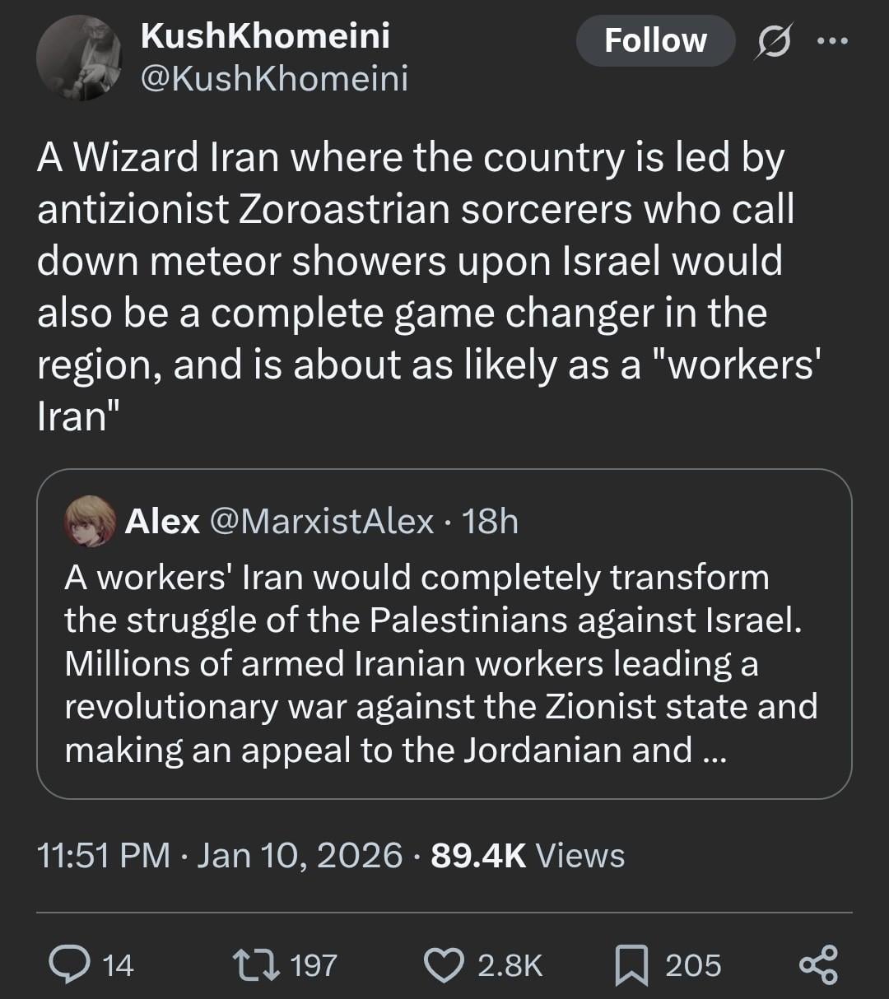Open the quoted post about workers' Iran
Image resolution: width=889 pixels, height=999 pixels.
point(444,642)
